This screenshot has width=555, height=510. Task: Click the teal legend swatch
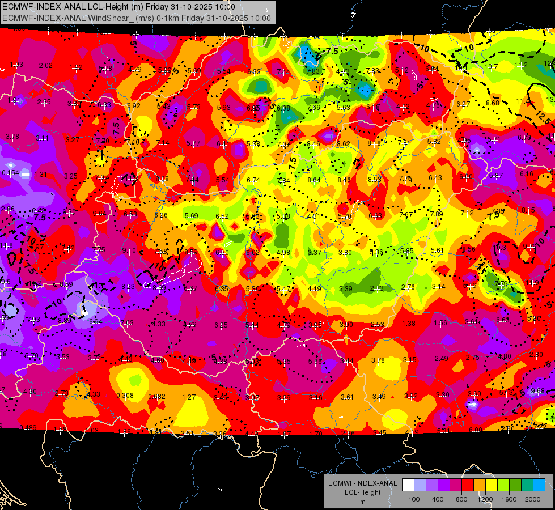click(527, 485)
